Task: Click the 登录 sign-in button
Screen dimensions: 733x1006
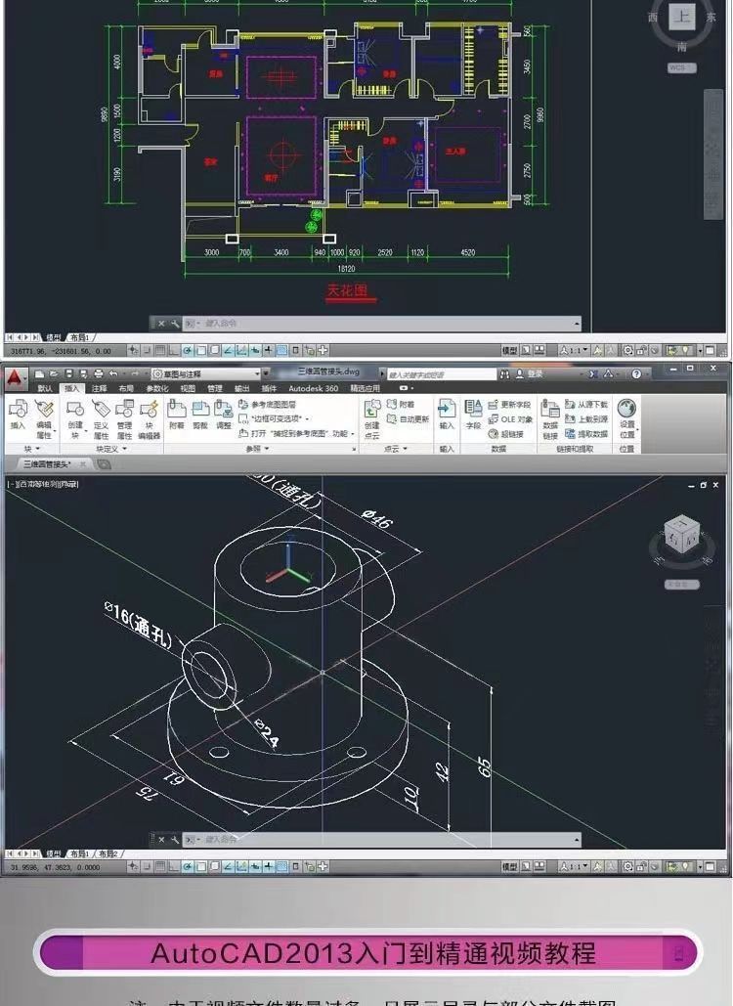Action: 535,373
